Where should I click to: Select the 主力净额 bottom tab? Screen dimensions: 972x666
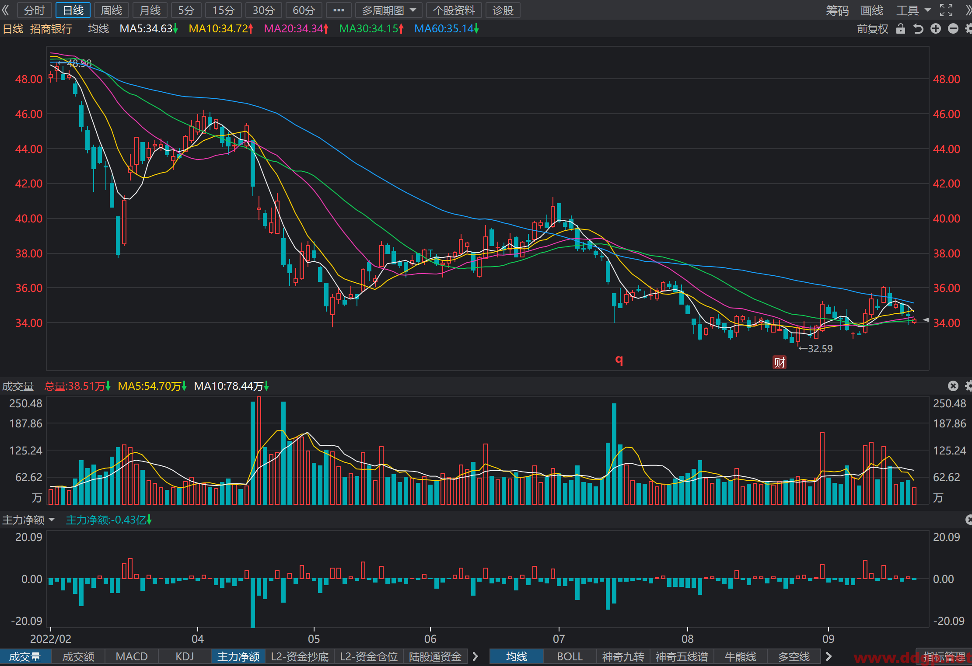click(238, 656)
